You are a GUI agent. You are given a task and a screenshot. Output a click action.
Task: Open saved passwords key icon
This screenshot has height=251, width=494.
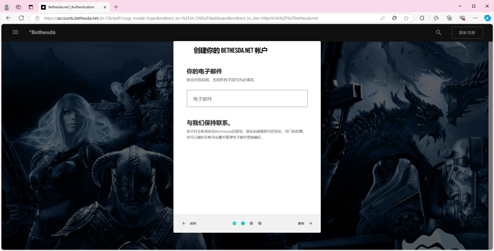click(383, 18)
